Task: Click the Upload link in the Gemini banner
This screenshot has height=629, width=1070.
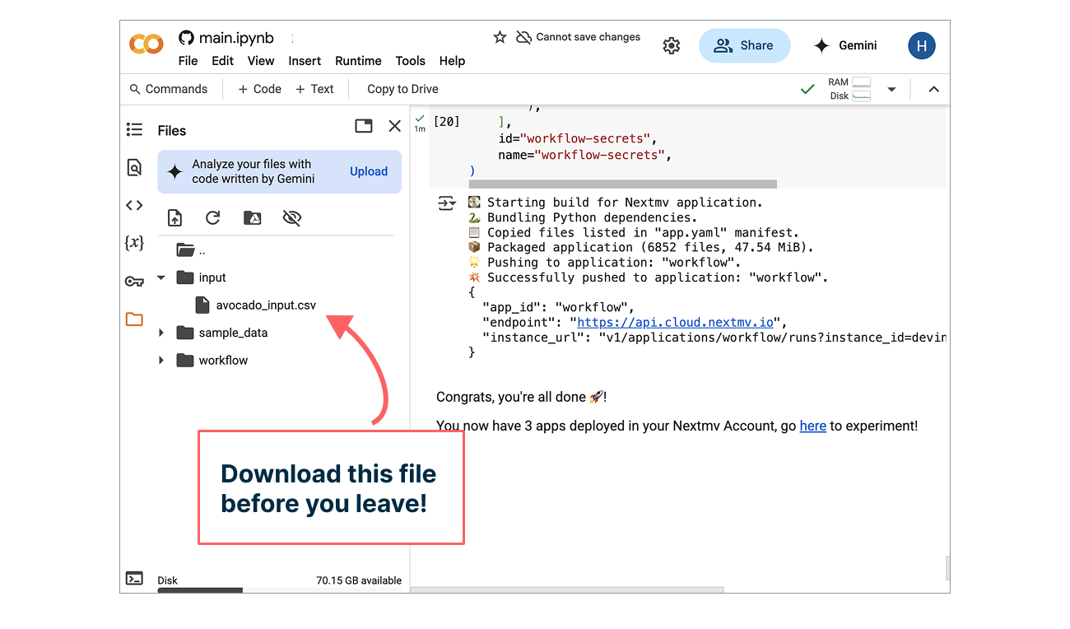Action: (369, 171)
